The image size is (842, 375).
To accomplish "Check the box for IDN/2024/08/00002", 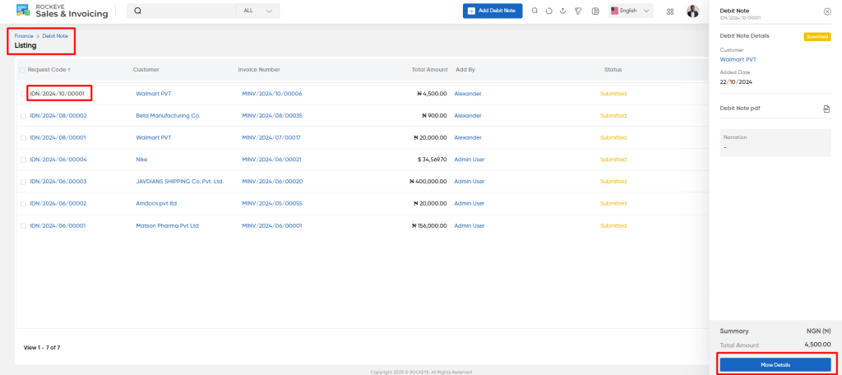I will pyautogui.click(x=23, y=116).
